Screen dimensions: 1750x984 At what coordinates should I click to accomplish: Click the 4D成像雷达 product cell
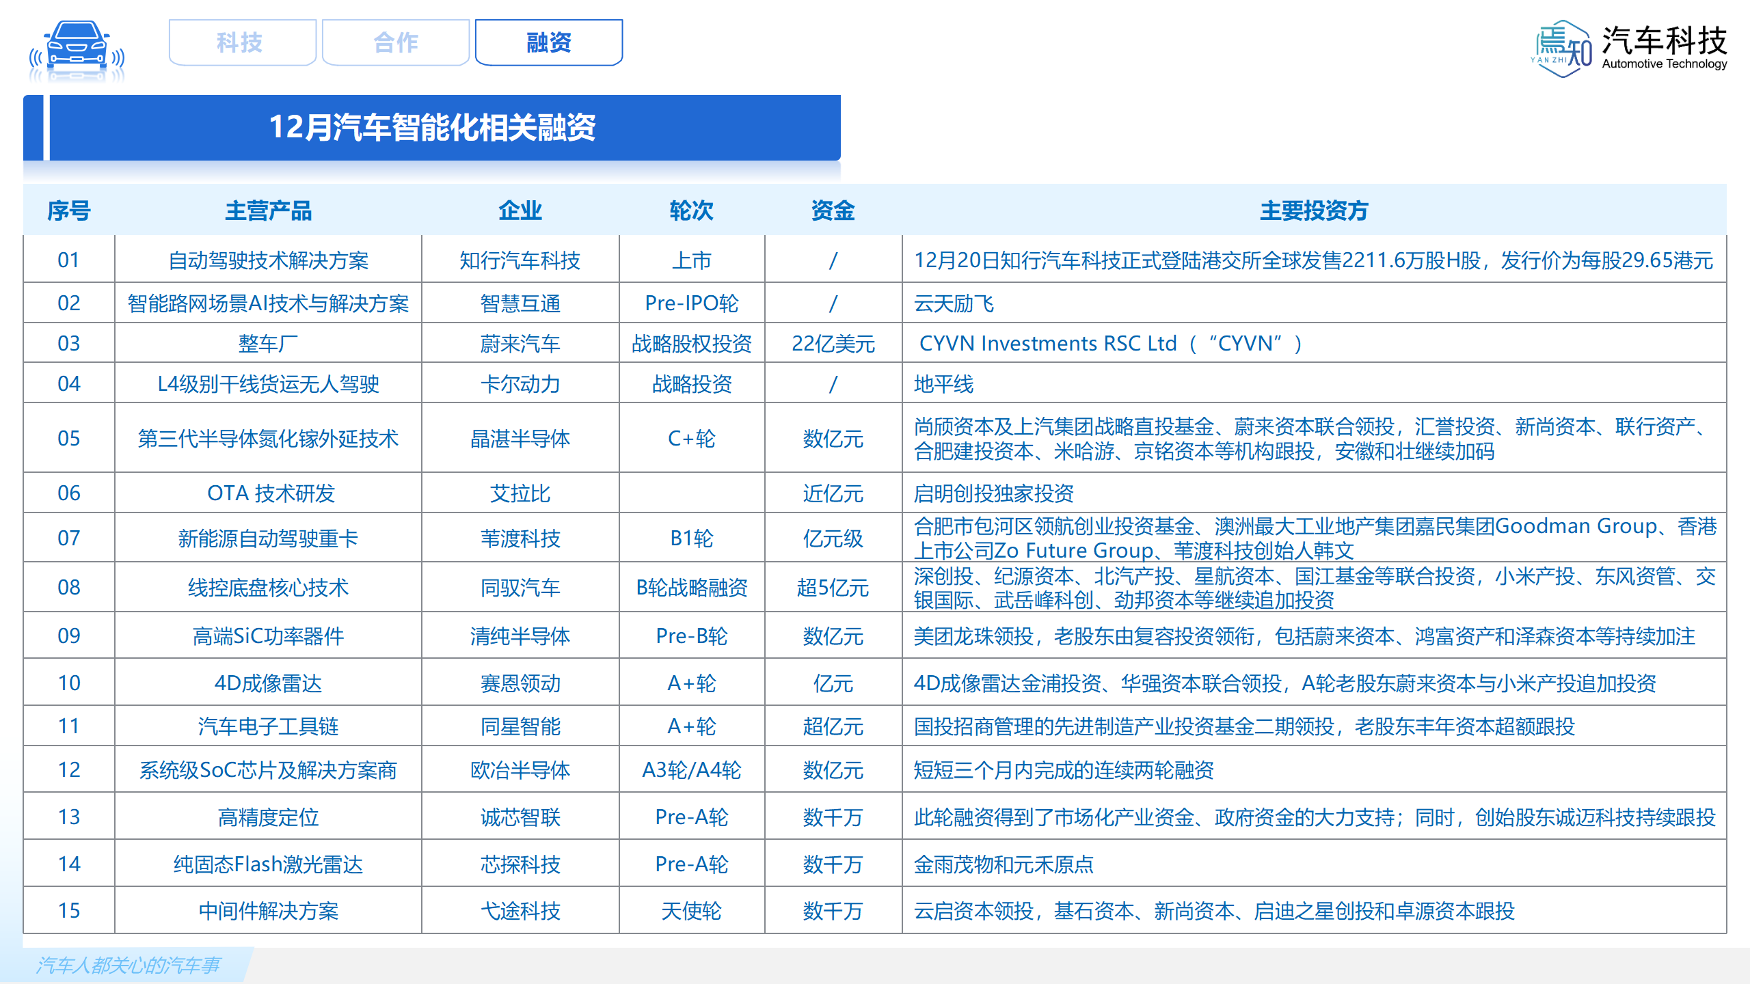click(x=269, y=683)
